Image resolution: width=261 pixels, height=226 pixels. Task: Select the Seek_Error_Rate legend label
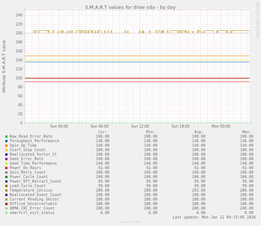click(27, 159)
